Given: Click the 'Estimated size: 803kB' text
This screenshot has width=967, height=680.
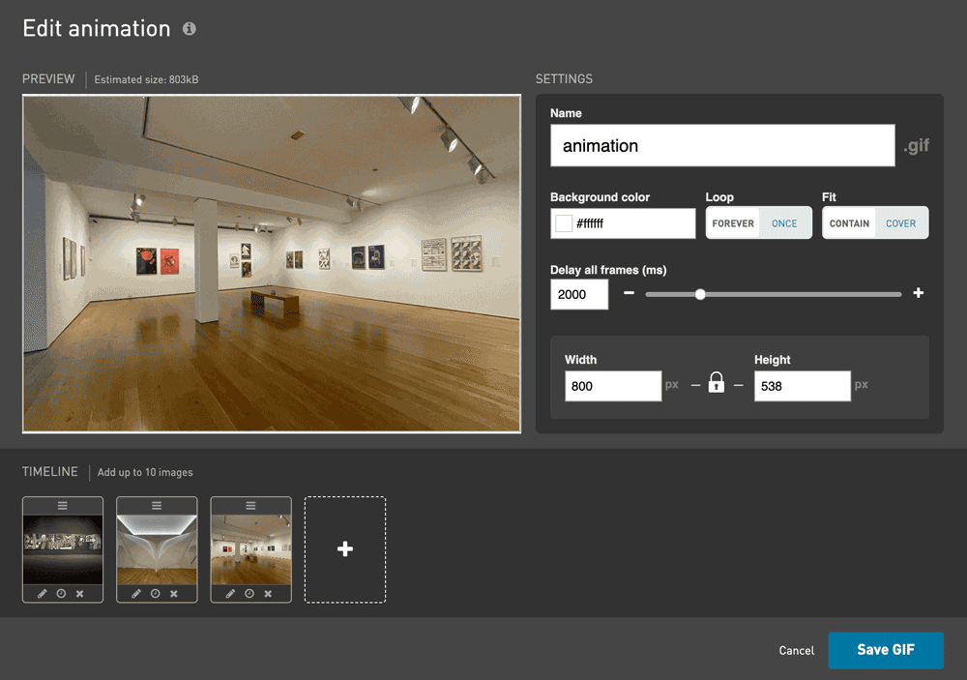Looking at the screenshot, I should point(146,79).
